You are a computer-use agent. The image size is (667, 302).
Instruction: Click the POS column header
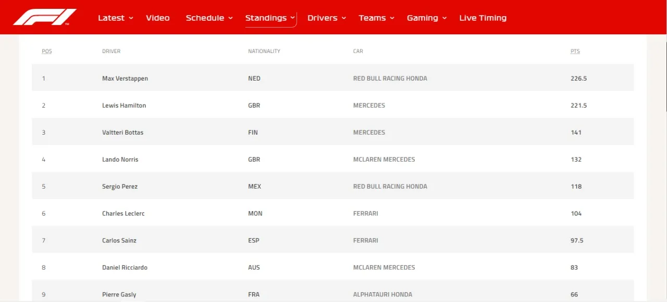point(47,51)
